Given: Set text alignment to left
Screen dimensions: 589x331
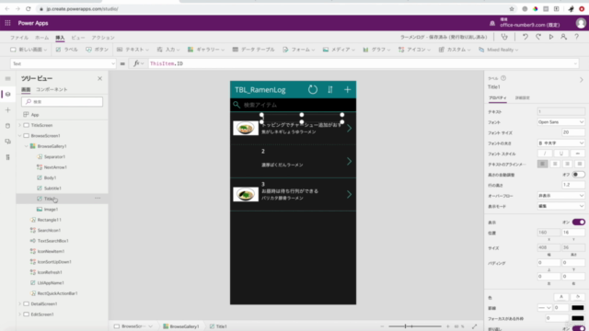Looking at the screenshot, I should click(x=542, y=164).
